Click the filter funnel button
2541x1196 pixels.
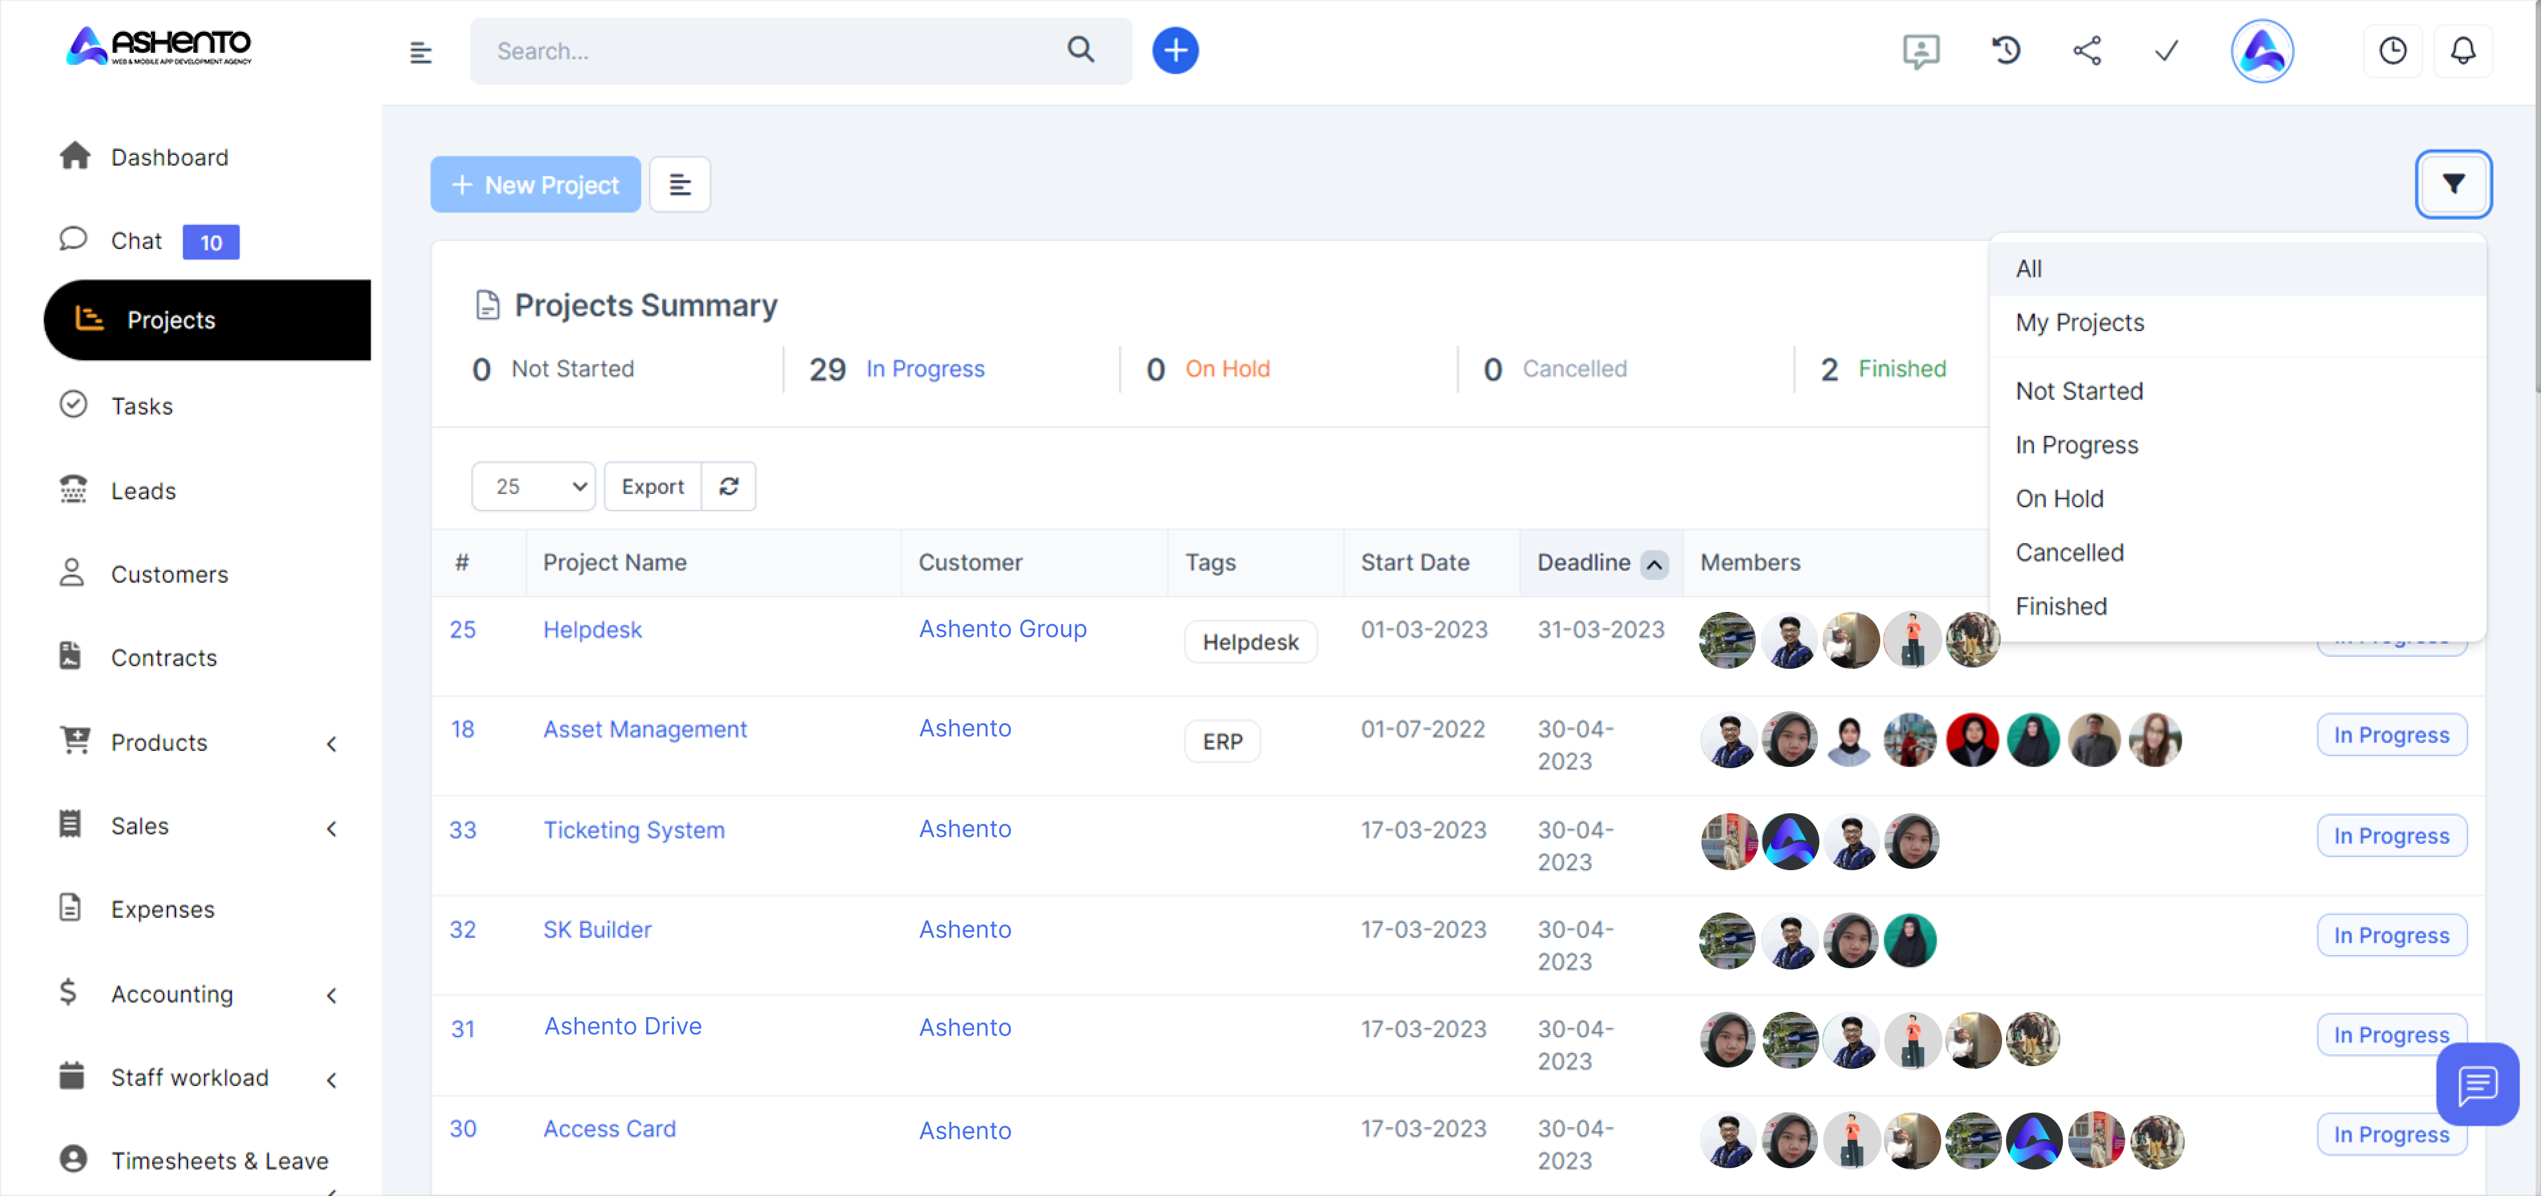point(2453,183)
